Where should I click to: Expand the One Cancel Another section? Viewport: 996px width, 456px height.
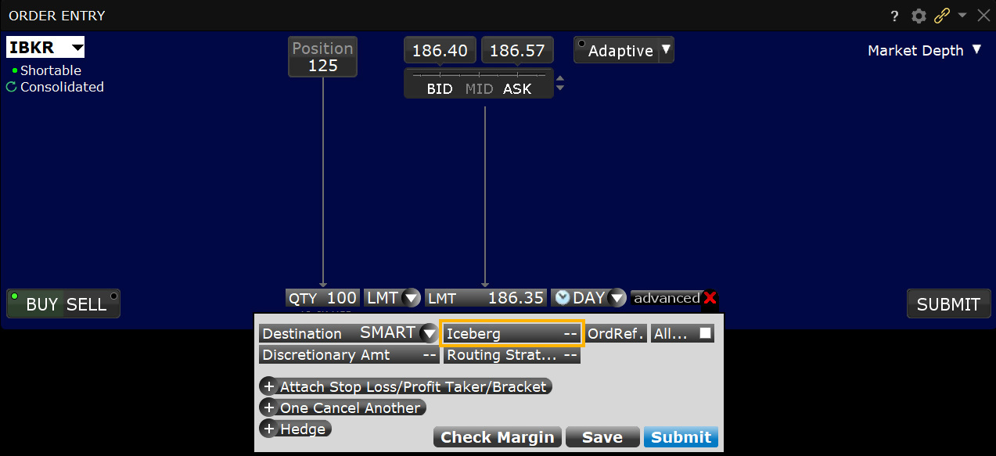pos(269,408)
